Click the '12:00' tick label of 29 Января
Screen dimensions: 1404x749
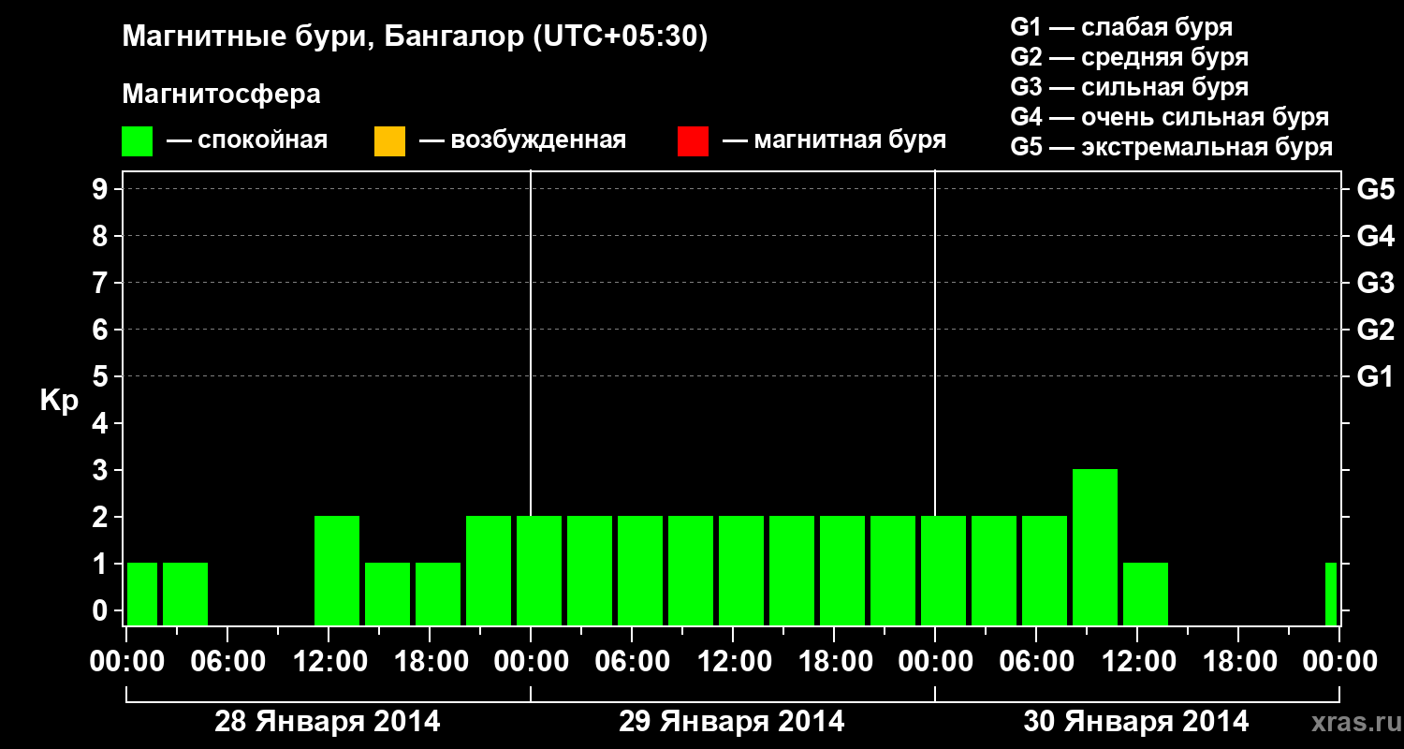click(733, 662)
